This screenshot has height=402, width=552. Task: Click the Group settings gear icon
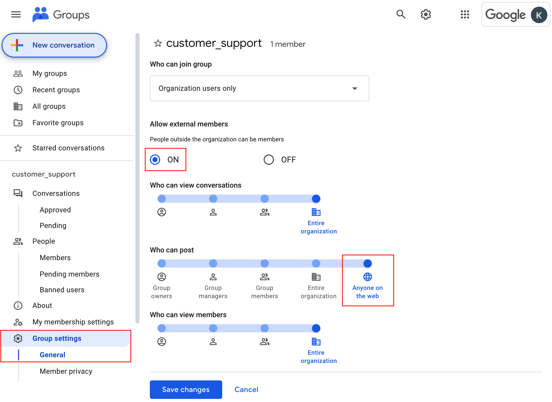[x=17, y=338]
